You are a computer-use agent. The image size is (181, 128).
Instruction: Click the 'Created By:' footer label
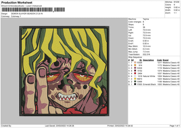(x=6, y=126)
